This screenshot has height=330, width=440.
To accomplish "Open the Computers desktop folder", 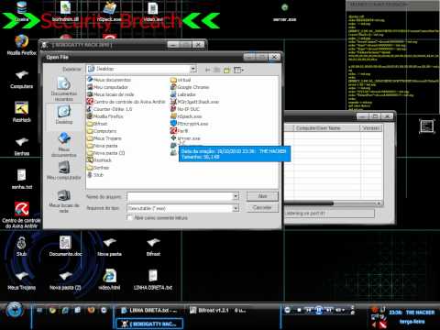I will [21, 79].
